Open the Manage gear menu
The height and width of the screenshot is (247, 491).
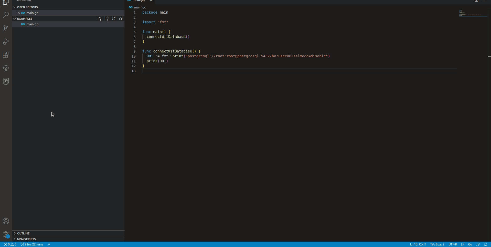point(6,234)
